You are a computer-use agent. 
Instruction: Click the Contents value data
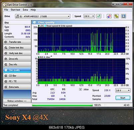pos(28,37)
